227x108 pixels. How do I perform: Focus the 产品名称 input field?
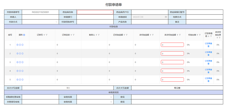(150, 22)
